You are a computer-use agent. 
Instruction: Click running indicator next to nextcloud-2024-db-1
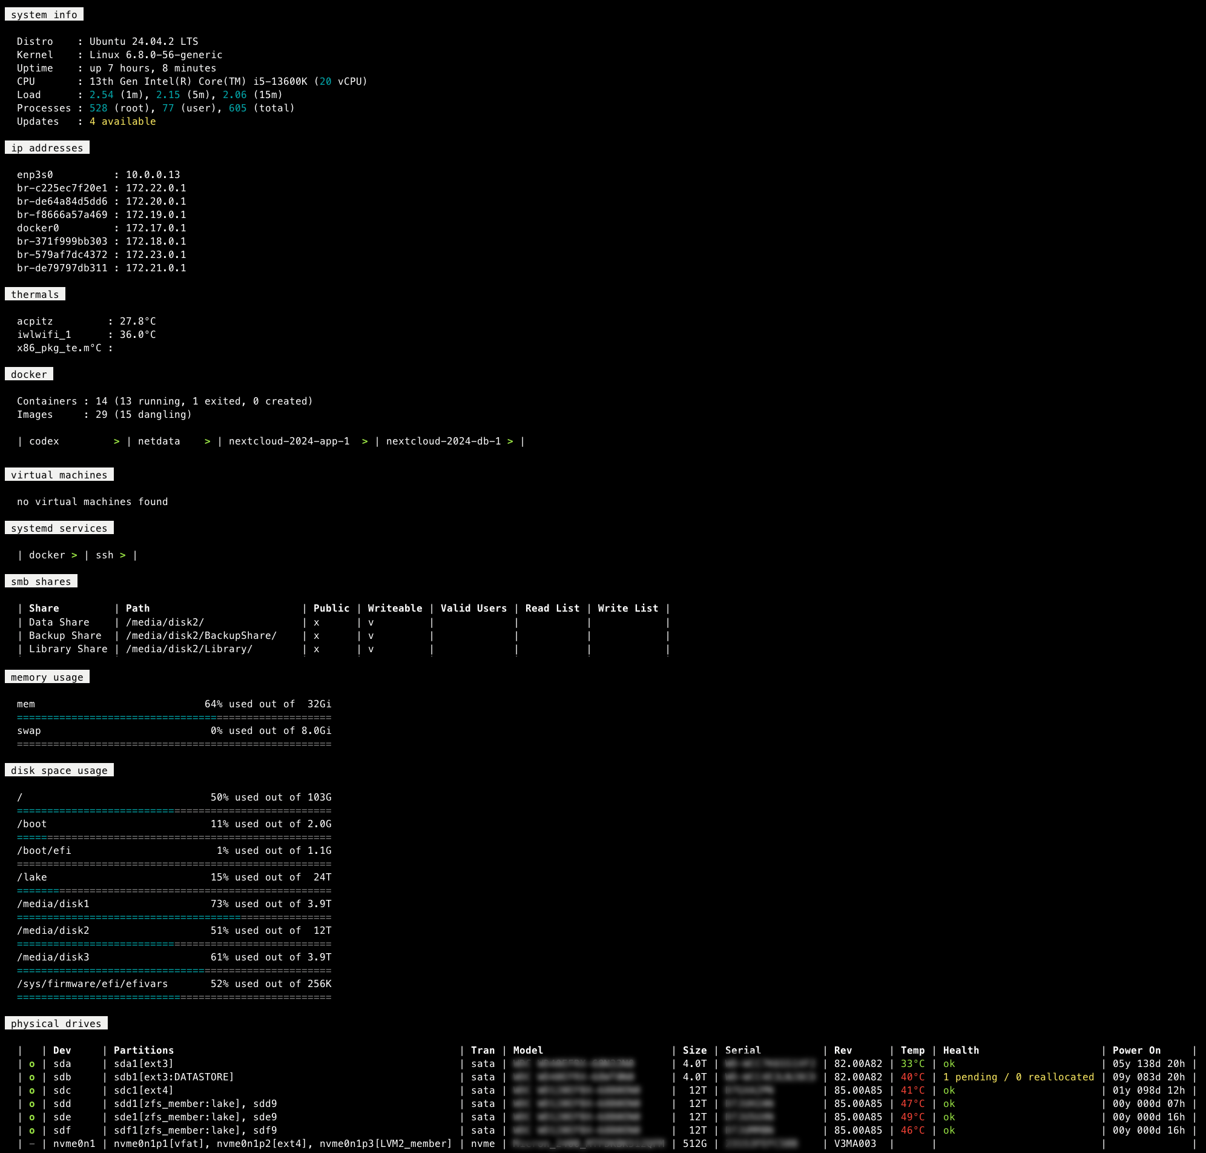510,441
